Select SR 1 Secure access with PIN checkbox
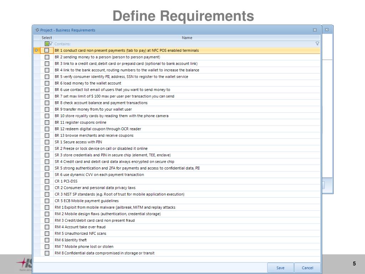This screenshot has width=365, height=274. point(47,142)
